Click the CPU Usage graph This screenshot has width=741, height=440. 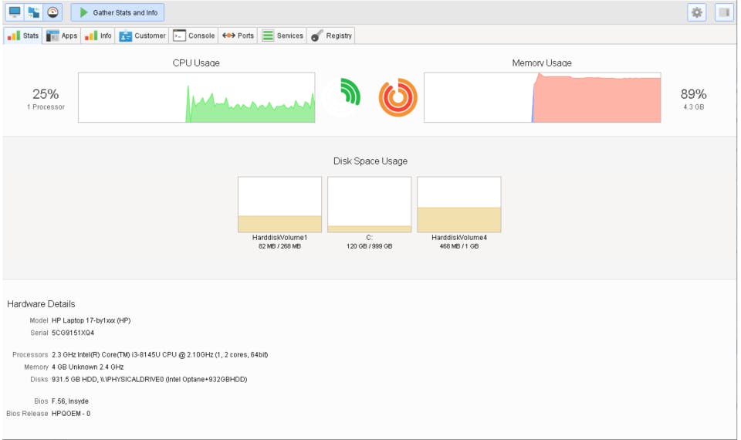(x=197, y=97)
